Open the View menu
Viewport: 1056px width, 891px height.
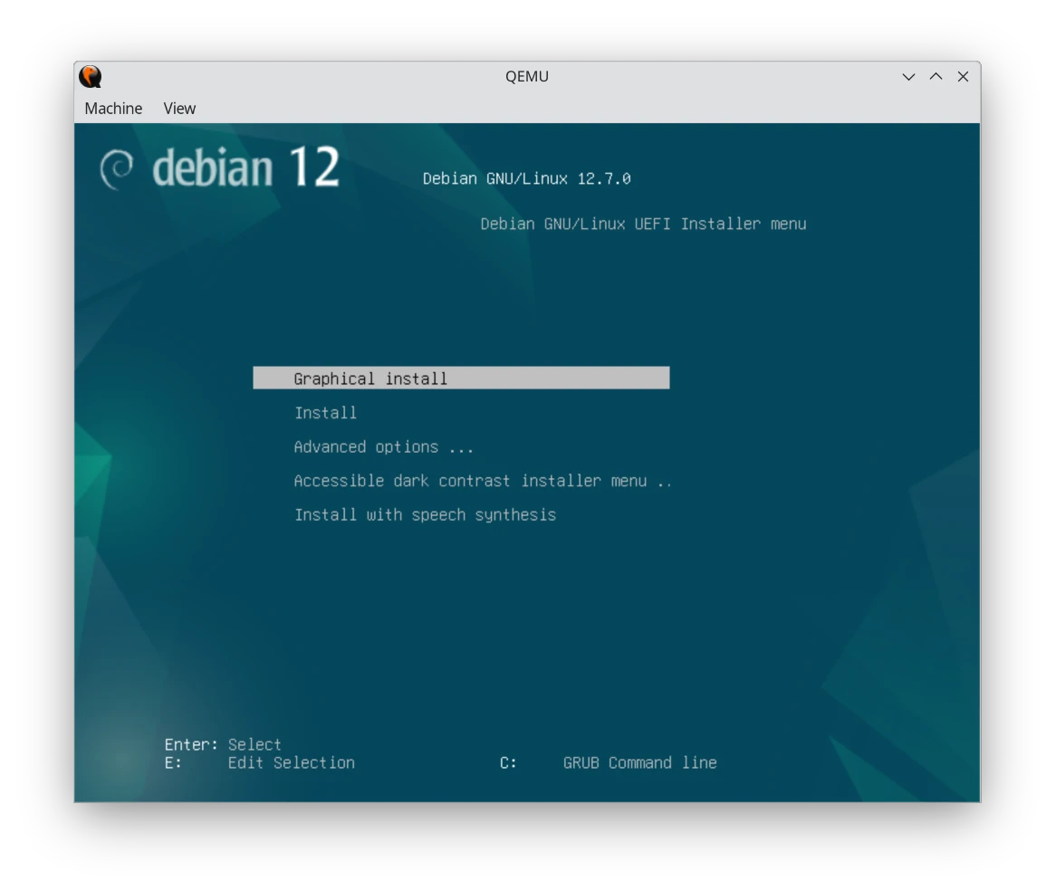(179, 109)
